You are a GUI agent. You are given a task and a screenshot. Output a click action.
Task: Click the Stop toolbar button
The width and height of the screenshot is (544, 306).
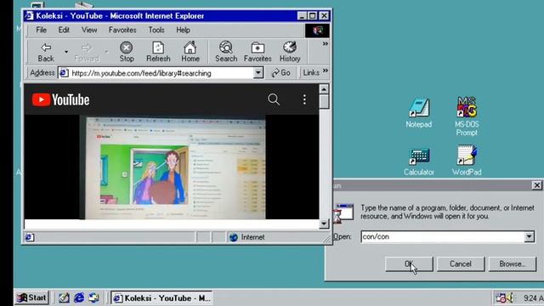127,52
